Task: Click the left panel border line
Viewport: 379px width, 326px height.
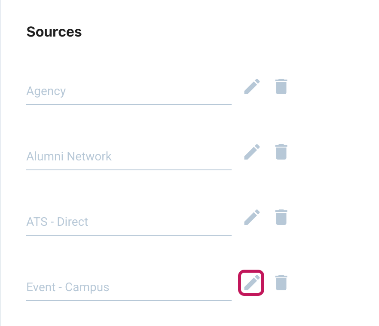Action: click(0, 163)
